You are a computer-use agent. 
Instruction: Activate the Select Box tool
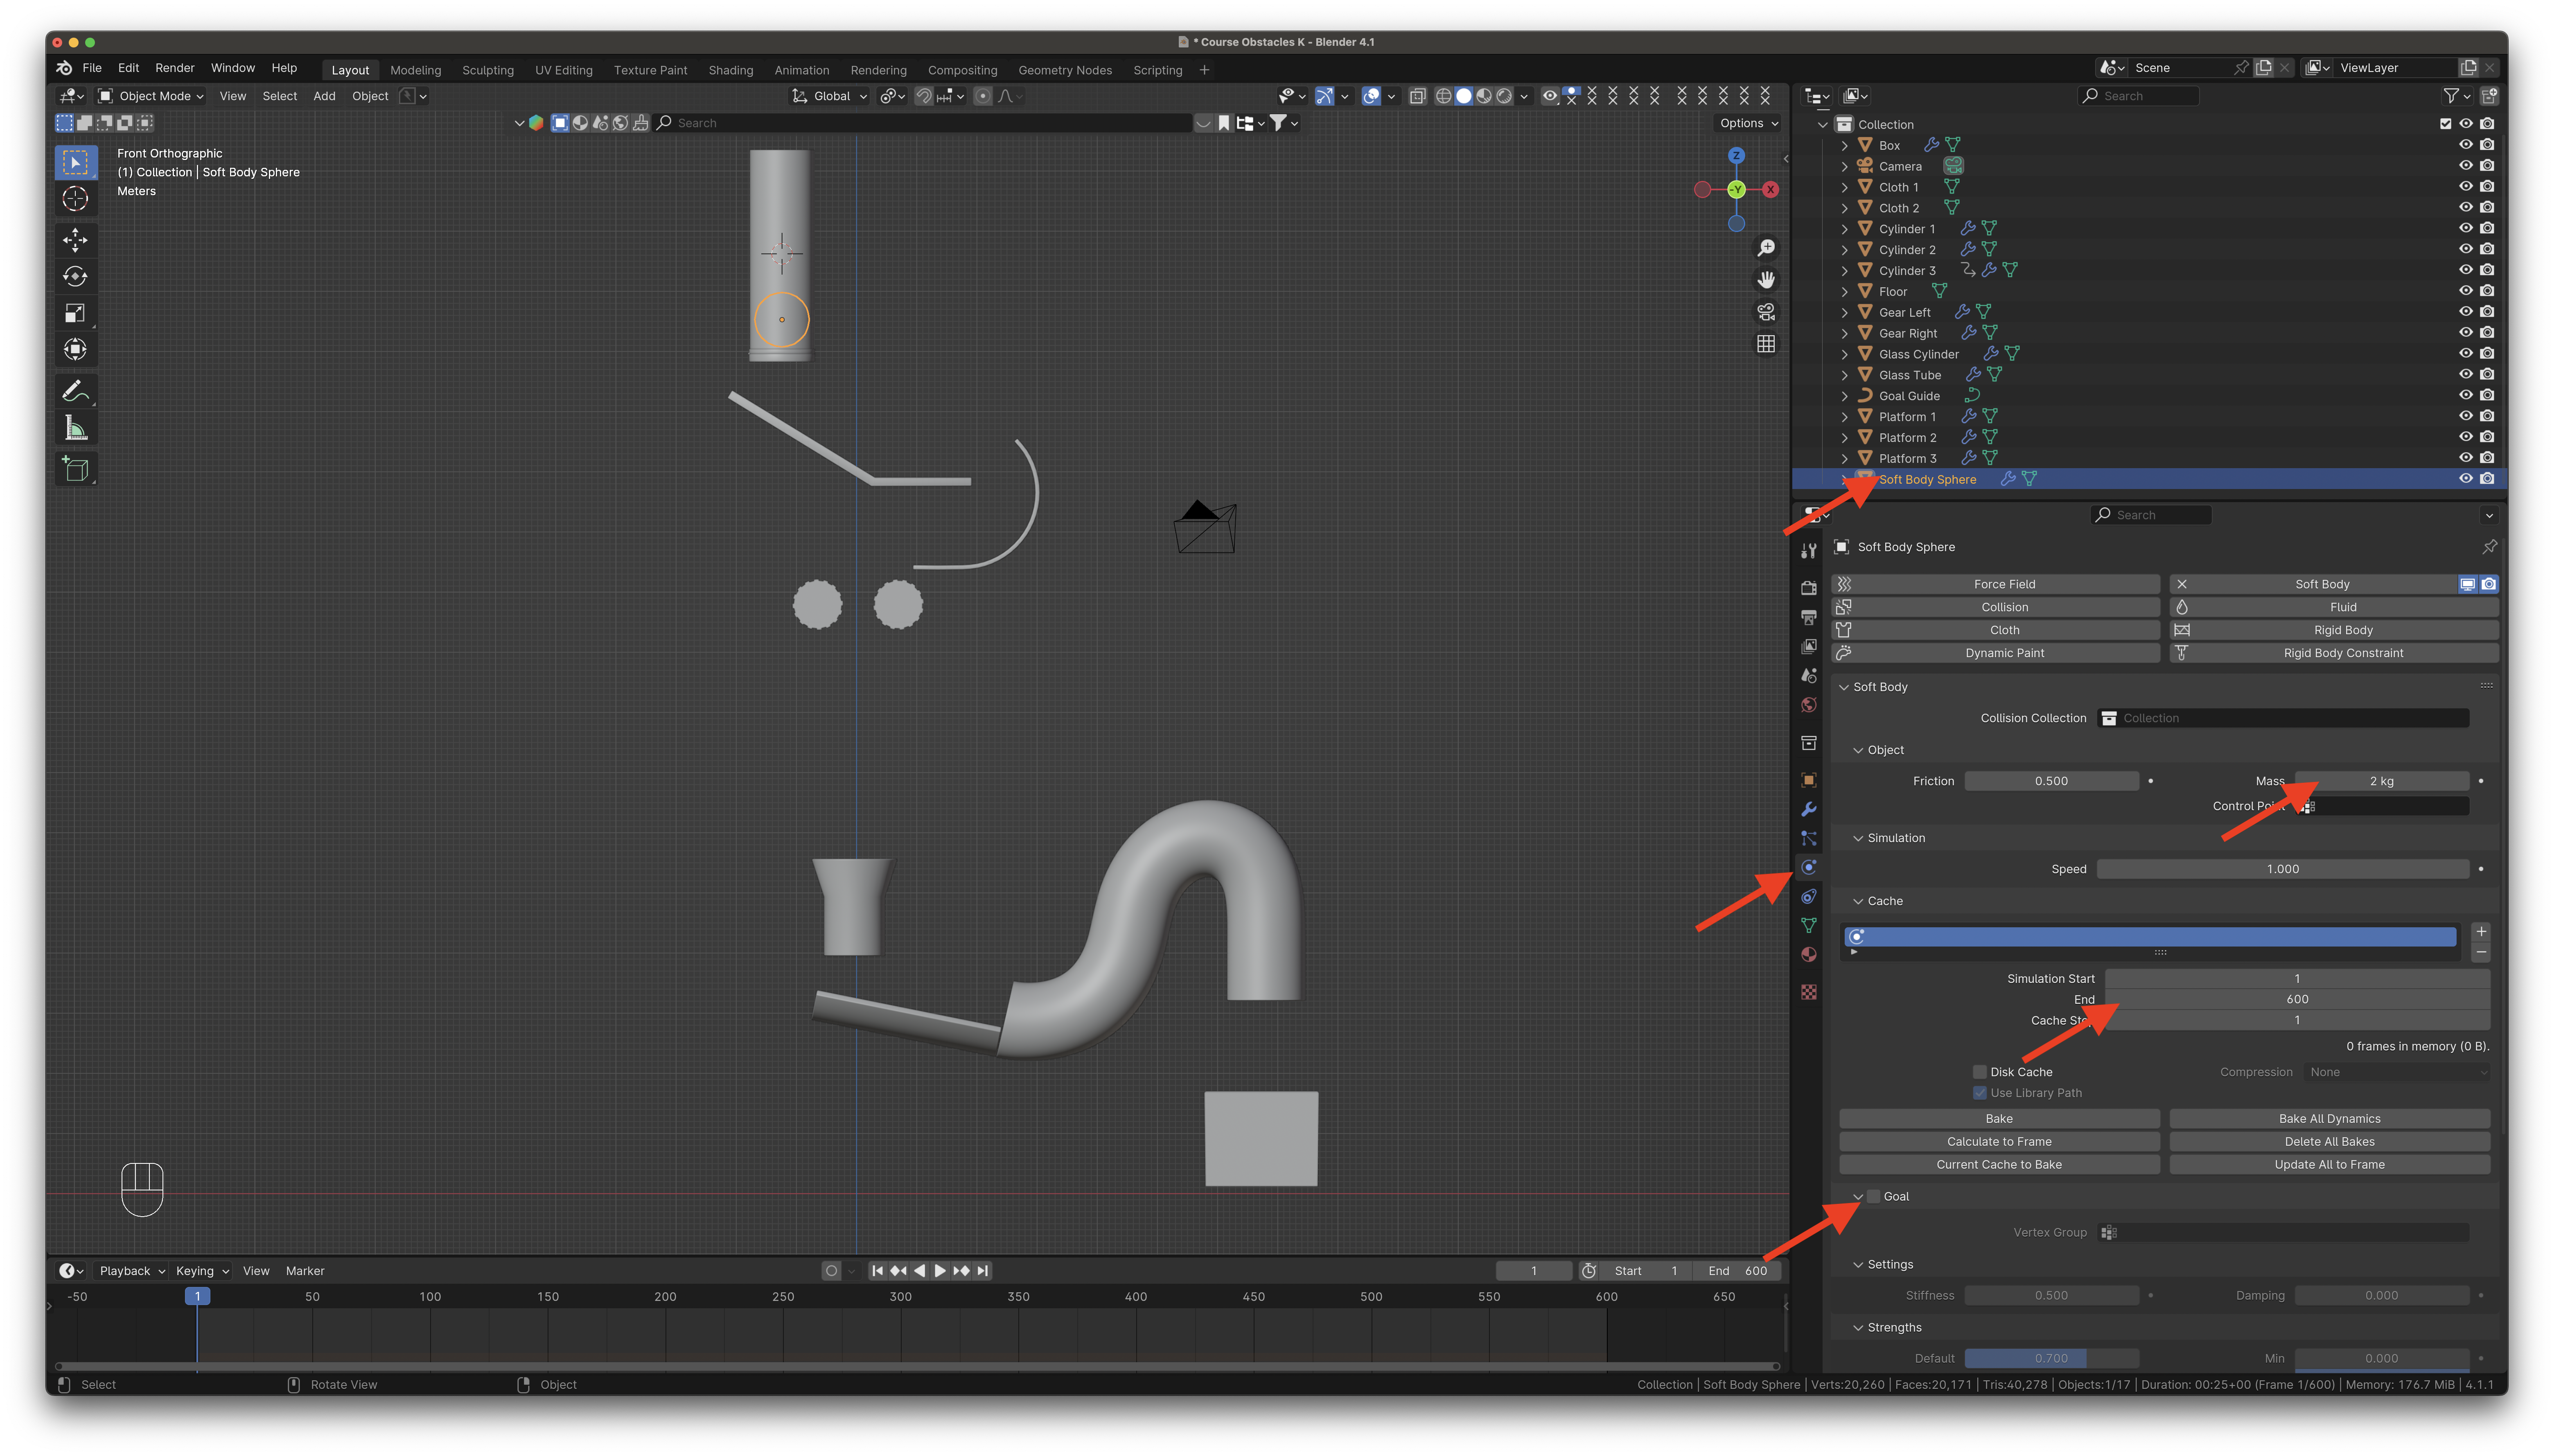tap(75, 162)
